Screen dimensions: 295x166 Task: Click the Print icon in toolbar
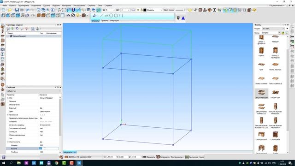tap(22, 10)
